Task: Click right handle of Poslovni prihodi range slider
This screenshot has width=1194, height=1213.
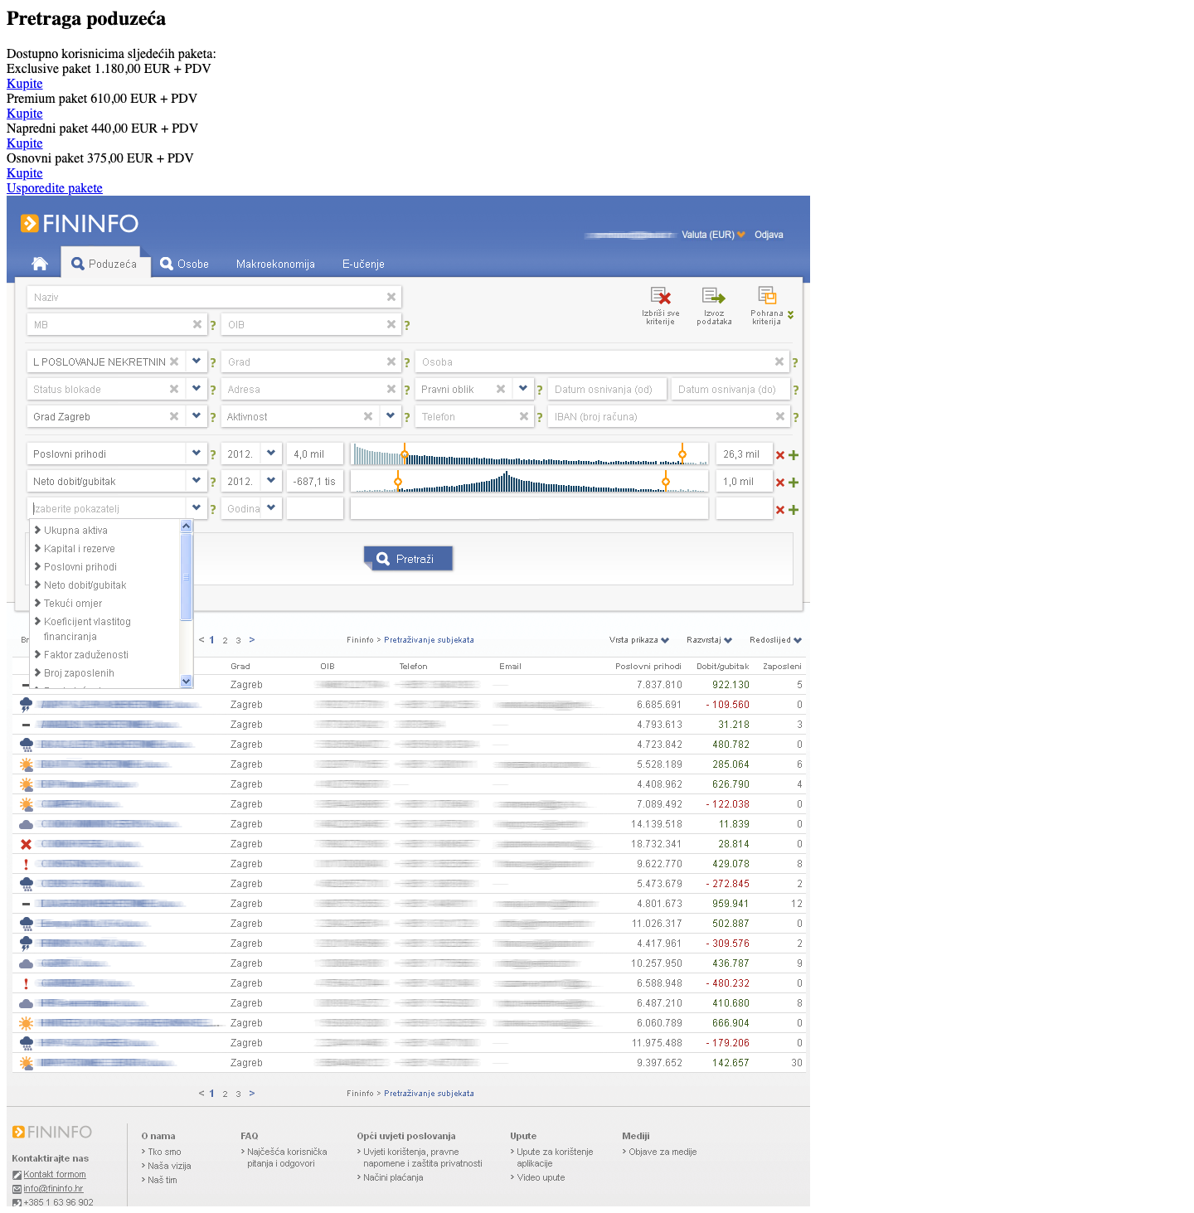Action: tap(682, 454)
